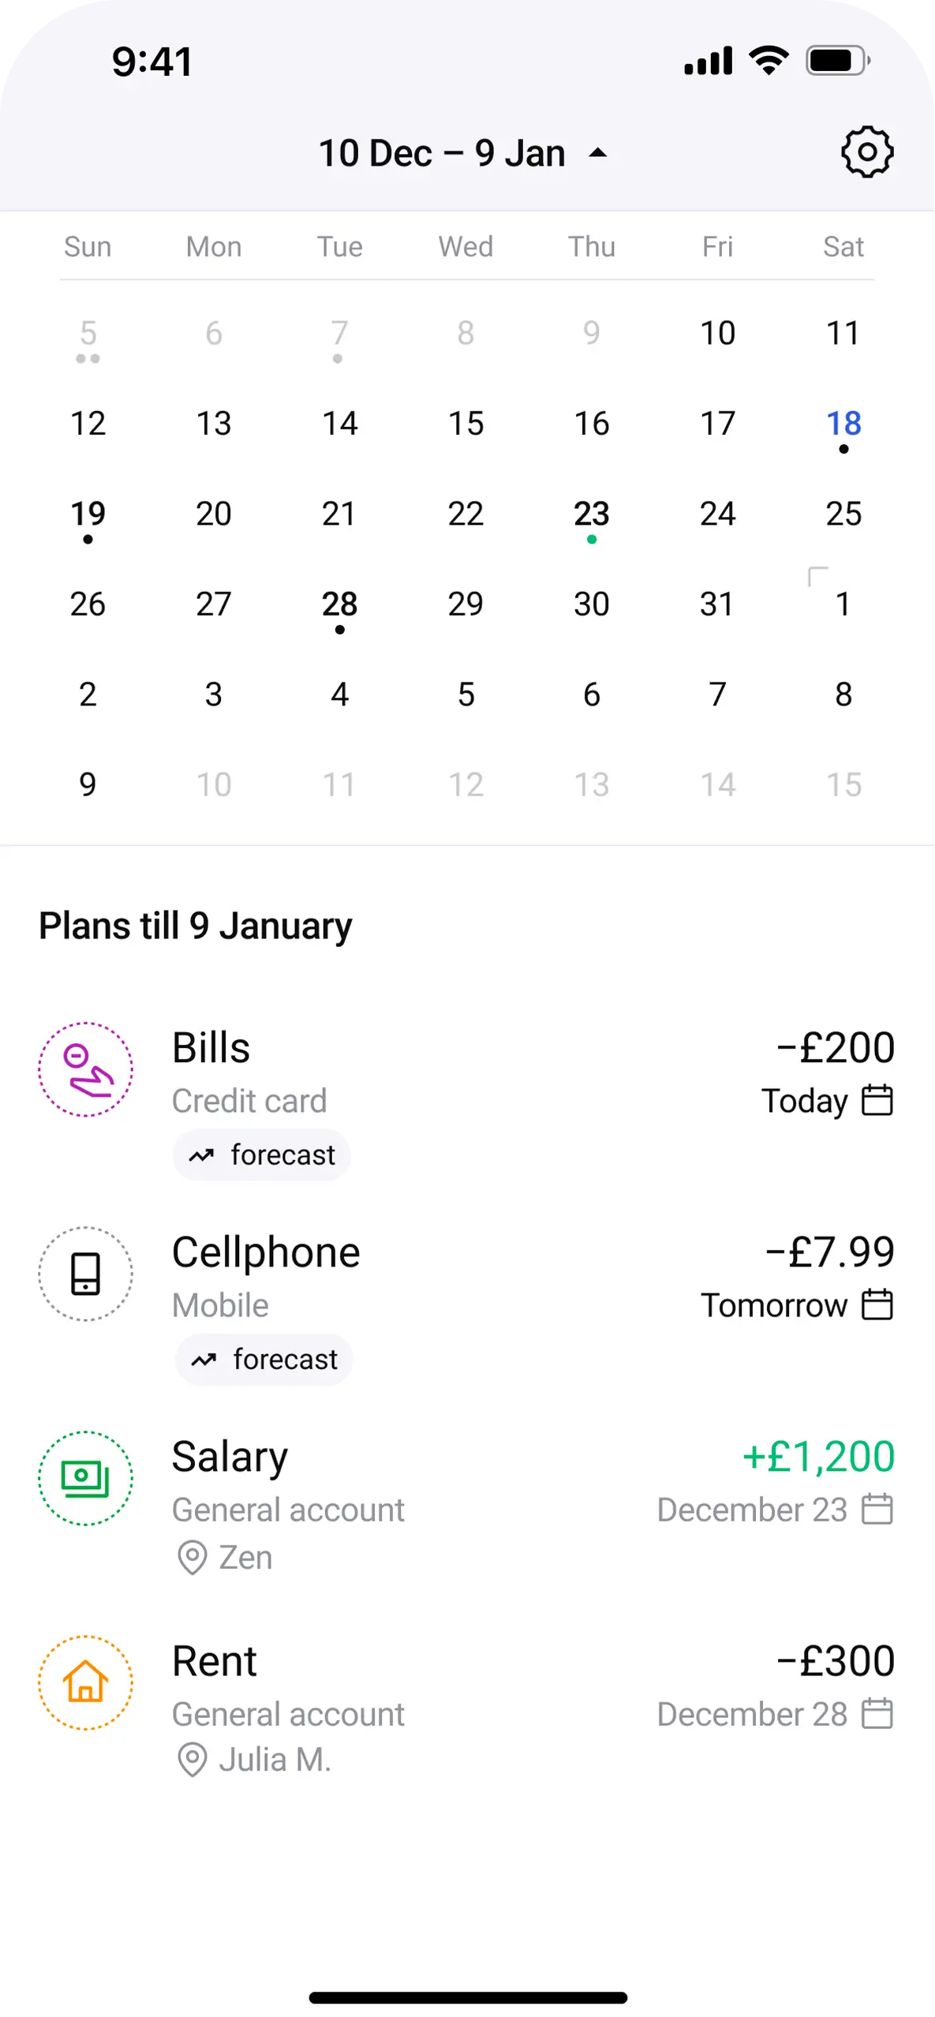Screen dimensions: 935x2017
Task: Select the forecast tag under Cellphone
Action: tap(264, 1360)
